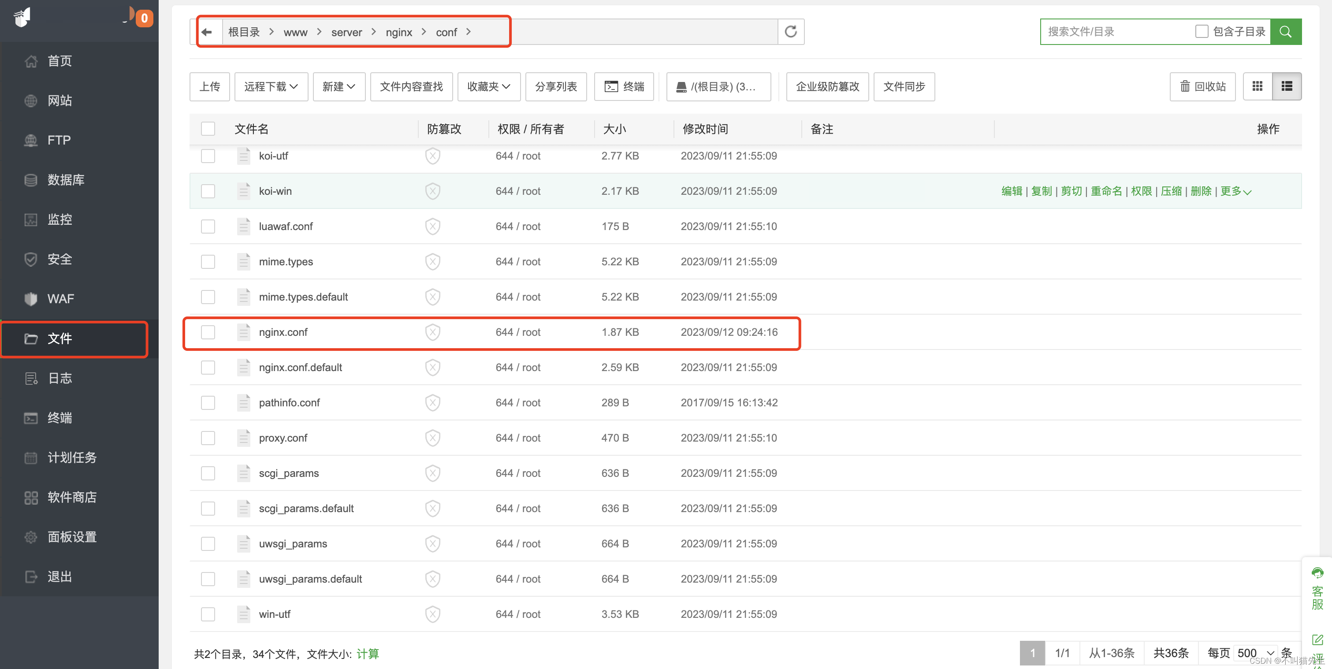Open the 终端 toolbar button
The width and height of the screenshot is (1332, 669).
(624, 86)
